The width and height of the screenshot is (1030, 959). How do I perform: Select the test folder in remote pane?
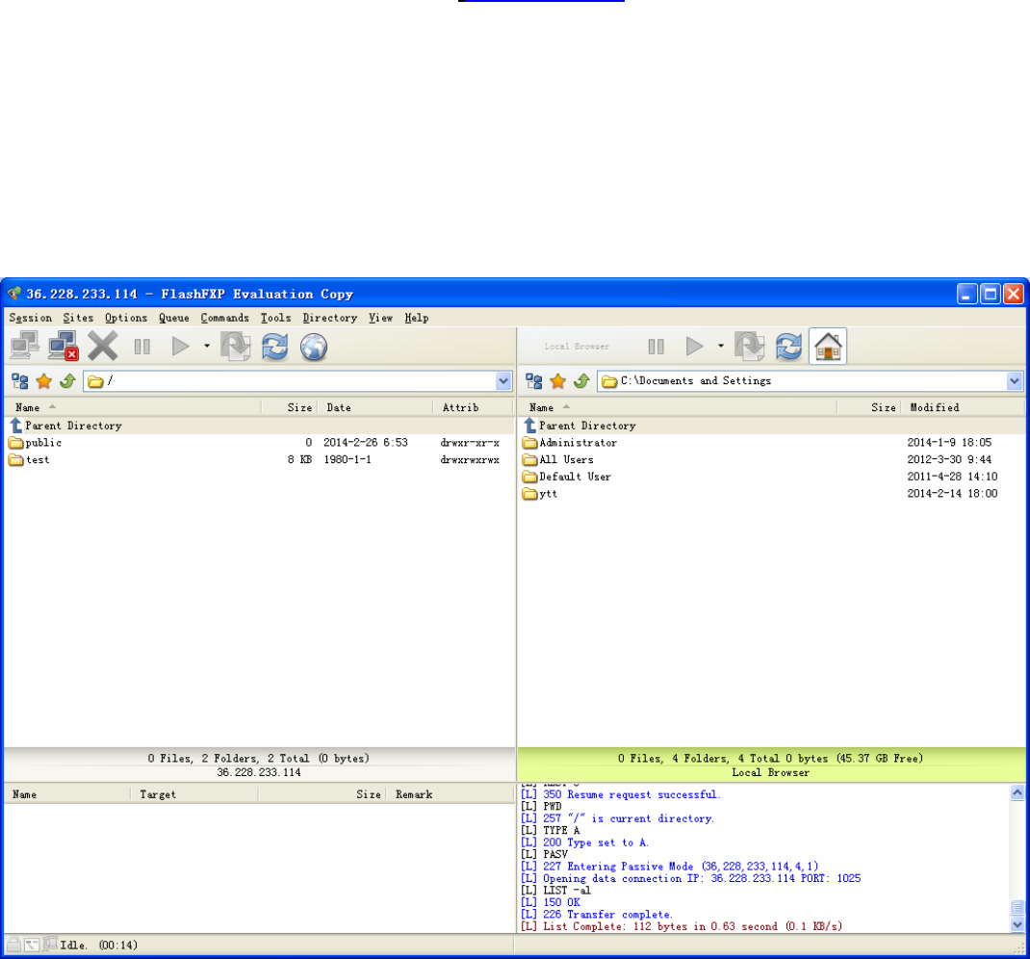(260, 460)
